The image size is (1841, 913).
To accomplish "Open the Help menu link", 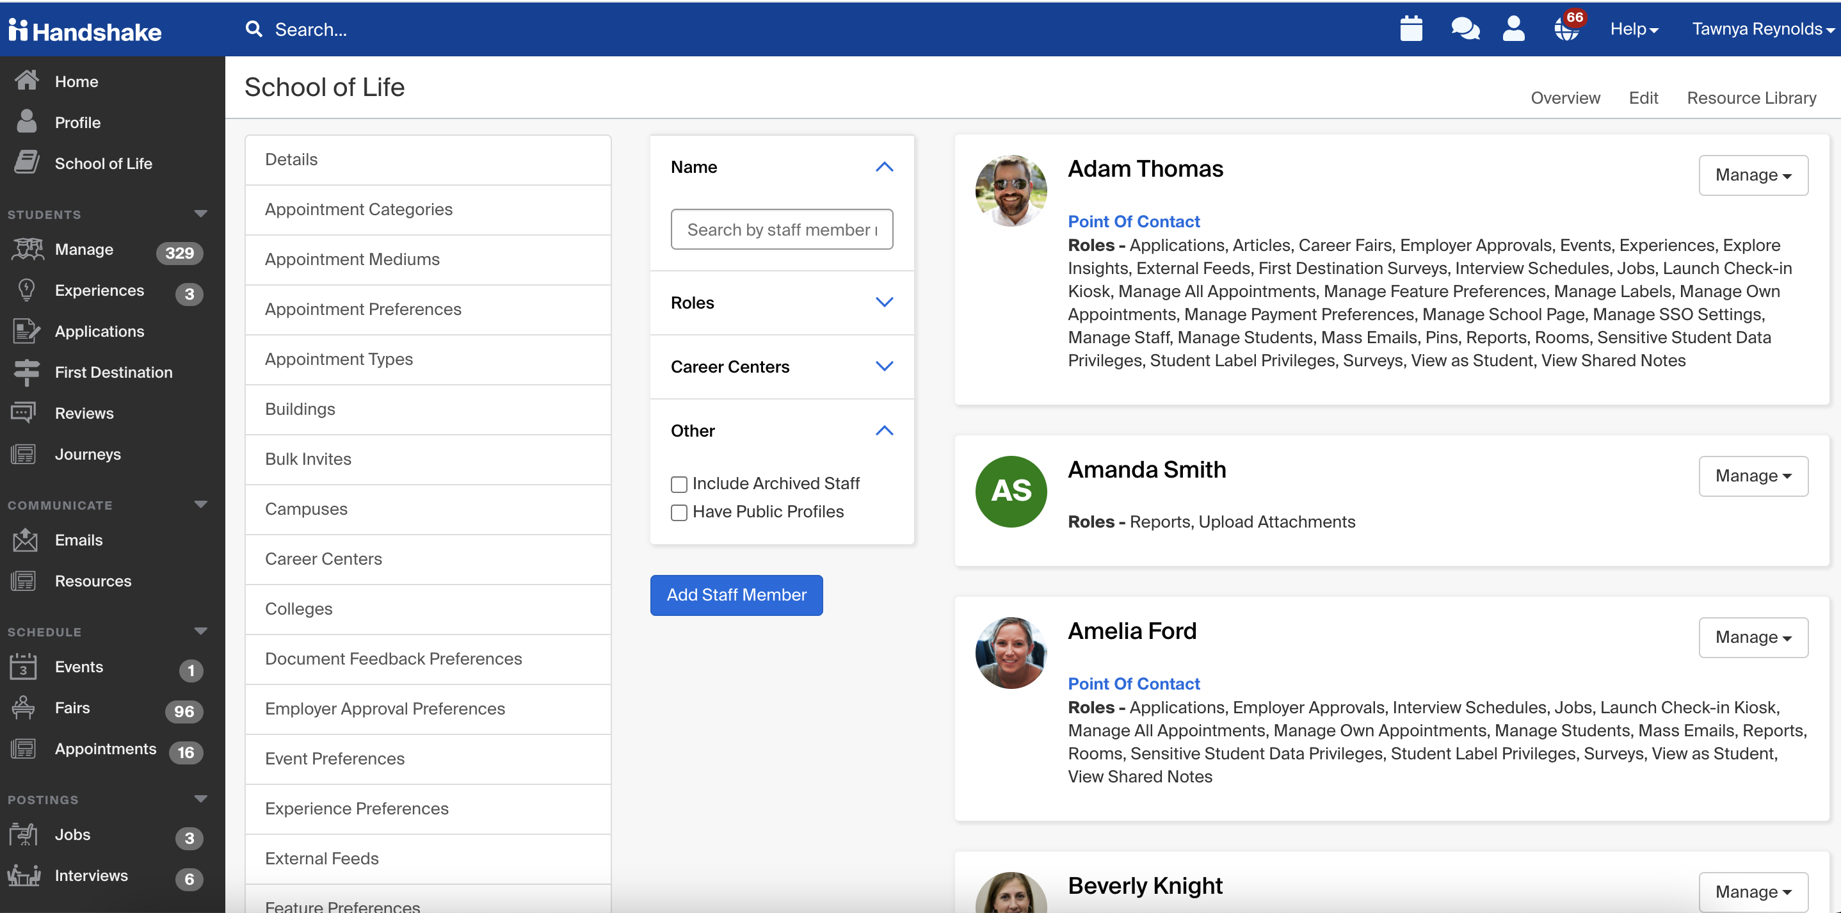I will click(1633, 29).
